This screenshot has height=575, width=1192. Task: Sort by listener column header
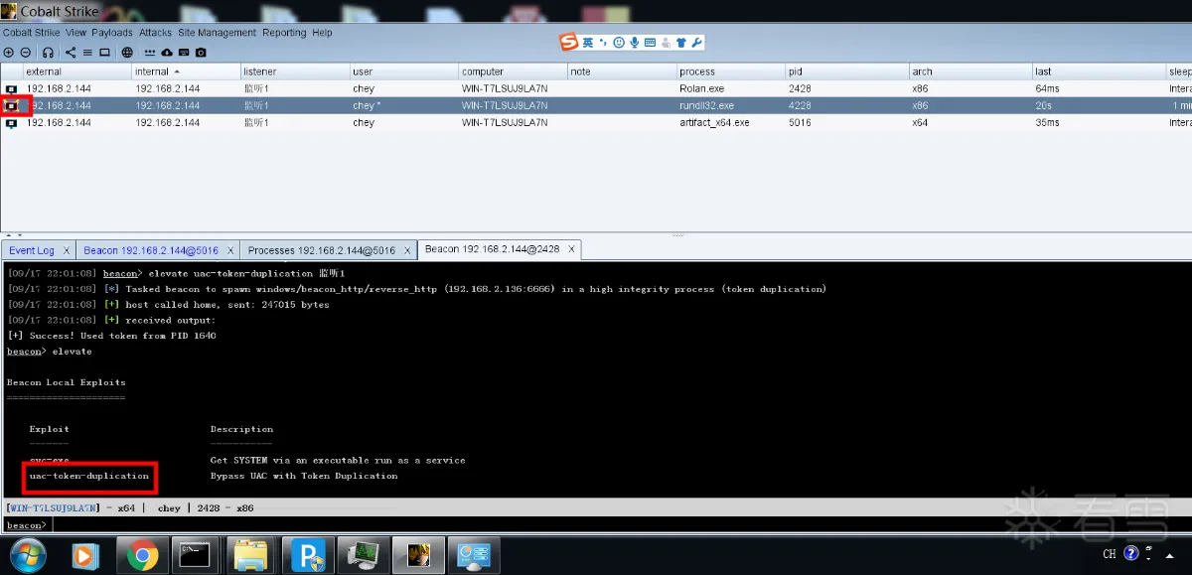point(295,72)
